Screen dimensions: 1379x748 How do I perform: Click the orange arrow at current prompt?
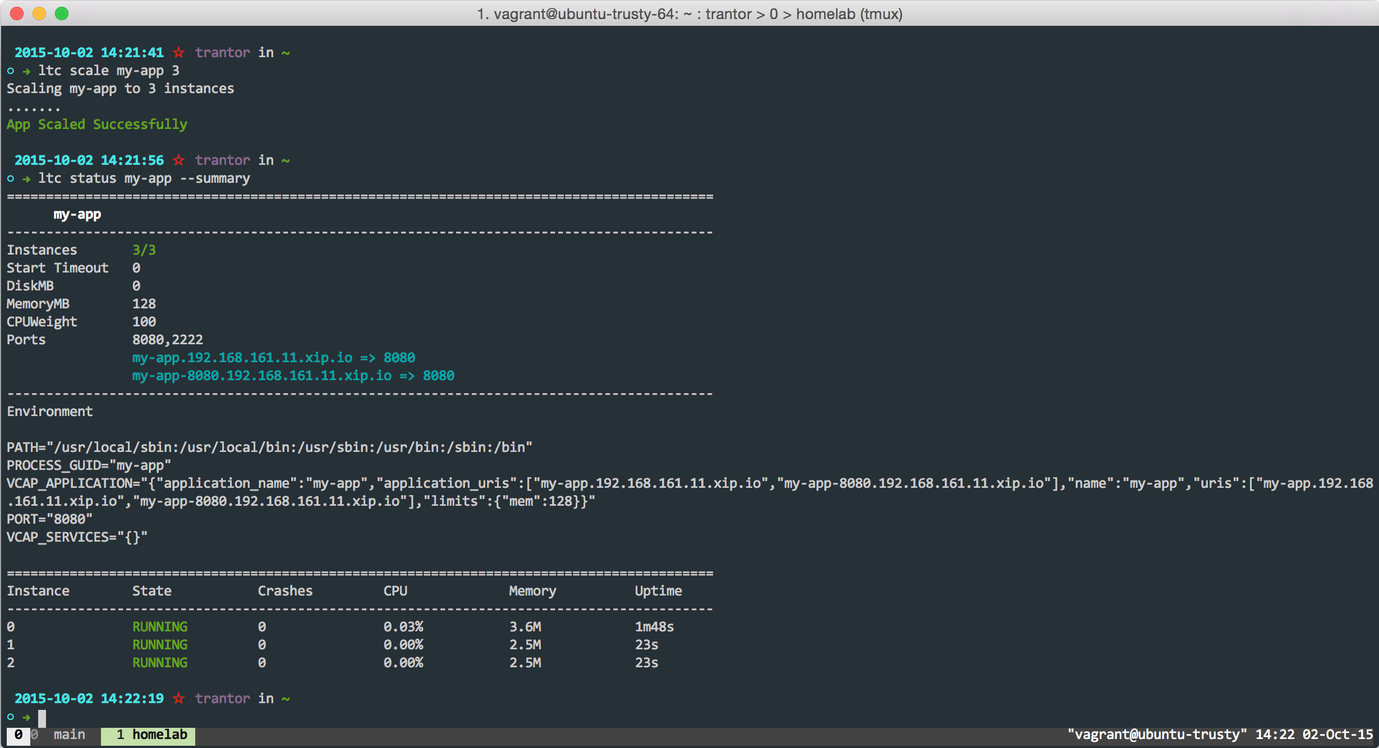pyautogui.click(x=26, y=717)
